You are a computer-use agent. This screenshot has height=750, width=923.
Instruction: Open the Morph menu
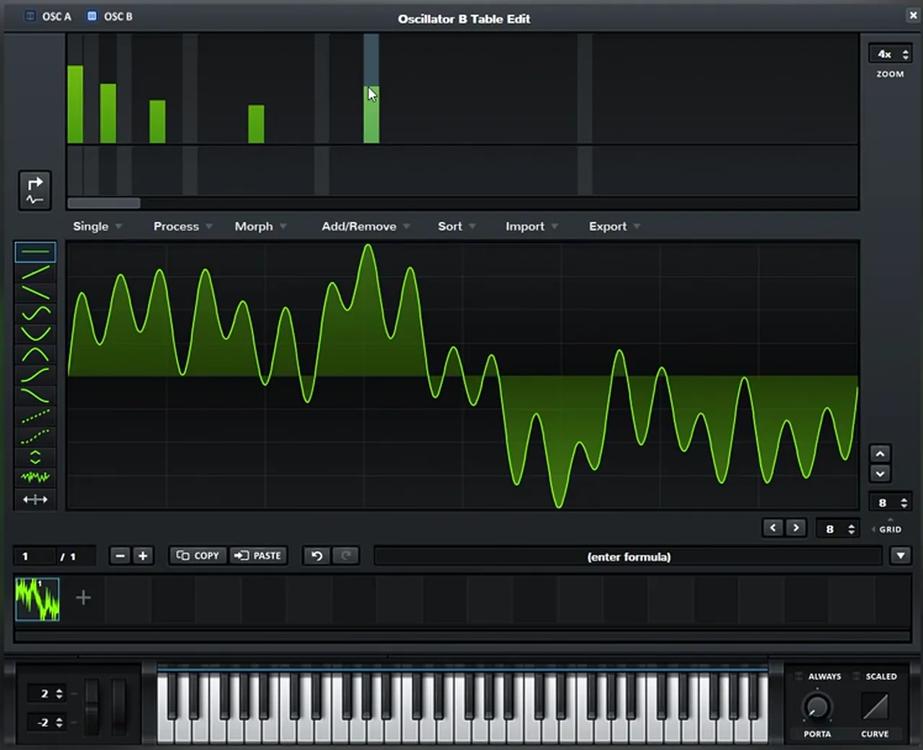pos(260,226)
